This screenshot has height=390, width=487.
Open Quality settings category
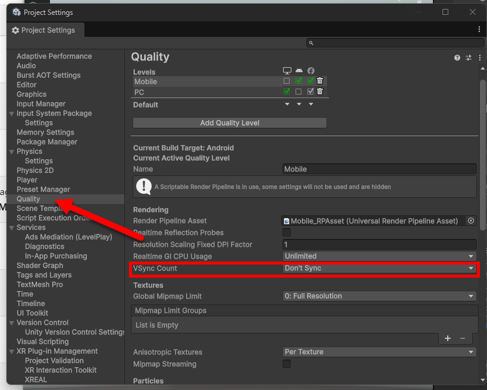(29, 199)
